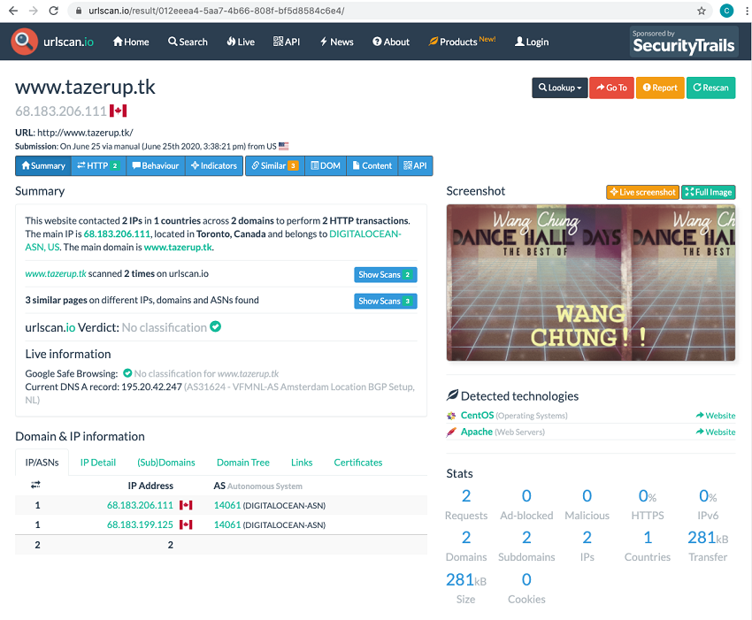The width and height of the screenshot is (752, 620).
Task: Click the Google Safe Browsing check icon
Action: 127,373
